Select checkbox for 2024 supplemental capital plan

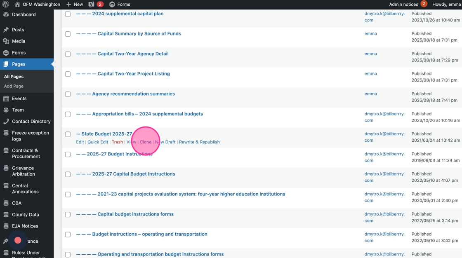(68, 14)
